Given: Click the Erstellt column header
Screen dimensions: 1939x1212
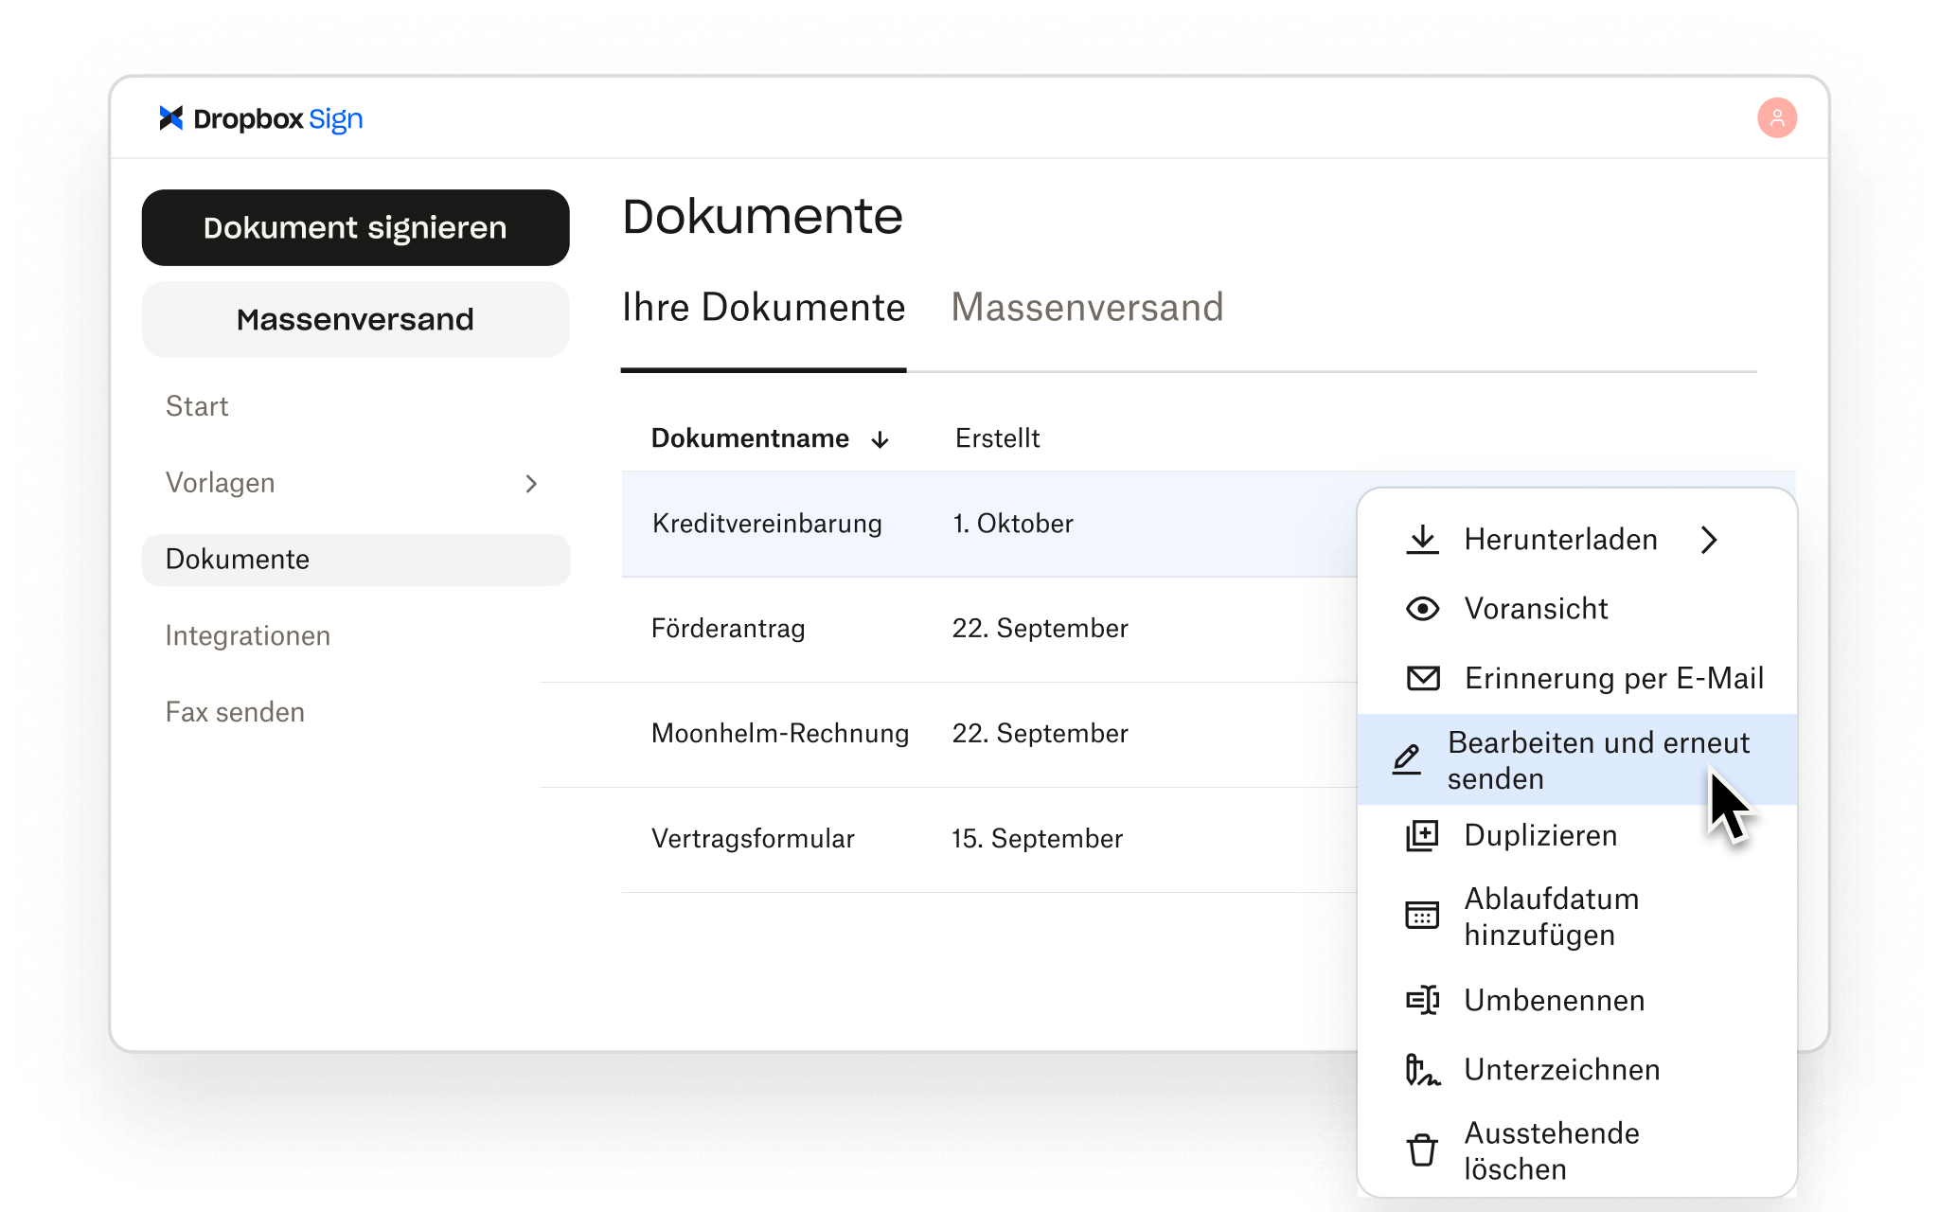Looking at the screenshot, I should click(997, 438).
